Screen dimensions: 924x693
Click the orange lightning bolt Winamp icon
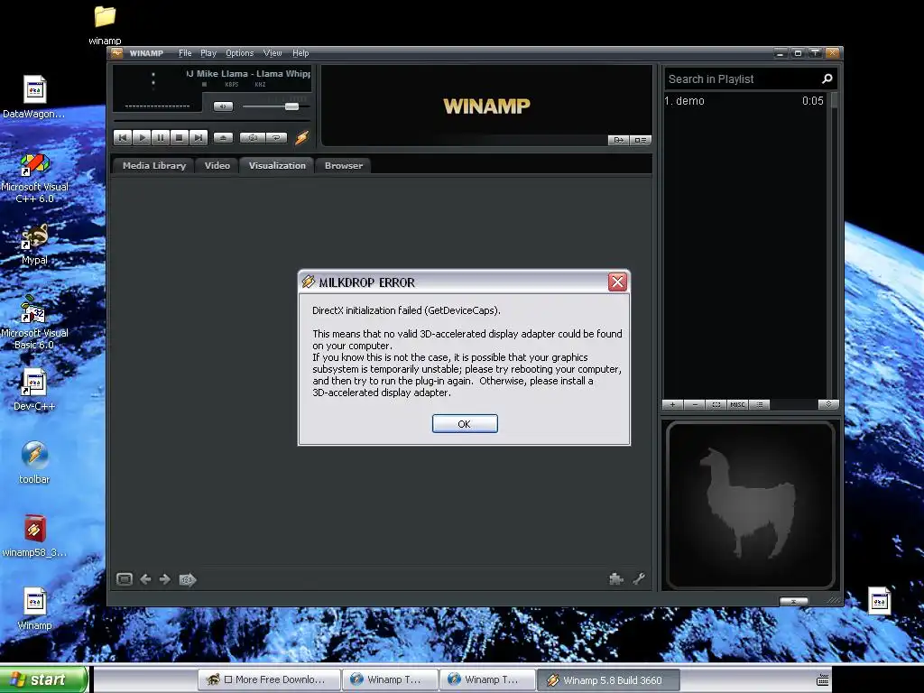pos(301,138)
